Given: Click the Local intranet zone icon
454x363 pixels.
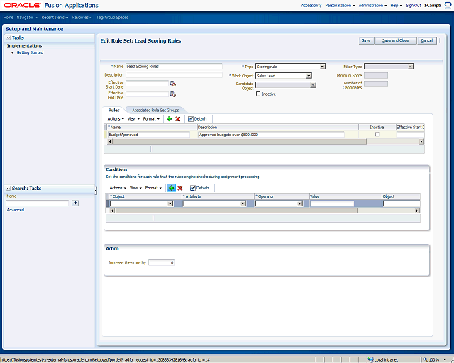Looking at the screenshot, I should click(x=370, y=360).
